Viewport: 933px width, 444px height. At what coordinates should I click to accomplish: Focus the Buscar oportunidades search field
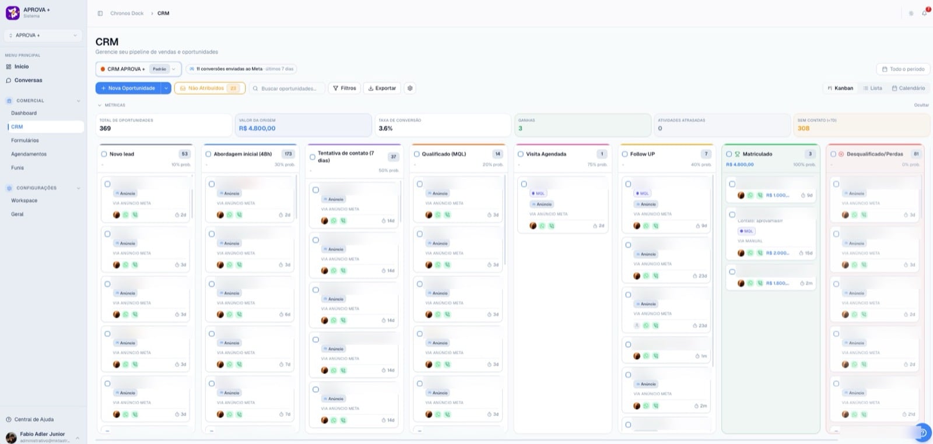[x=286, y=88]
